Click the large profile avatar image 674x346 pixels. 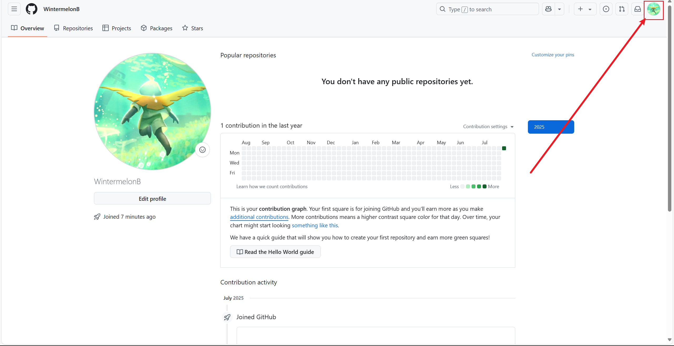(x=152, y=112)
